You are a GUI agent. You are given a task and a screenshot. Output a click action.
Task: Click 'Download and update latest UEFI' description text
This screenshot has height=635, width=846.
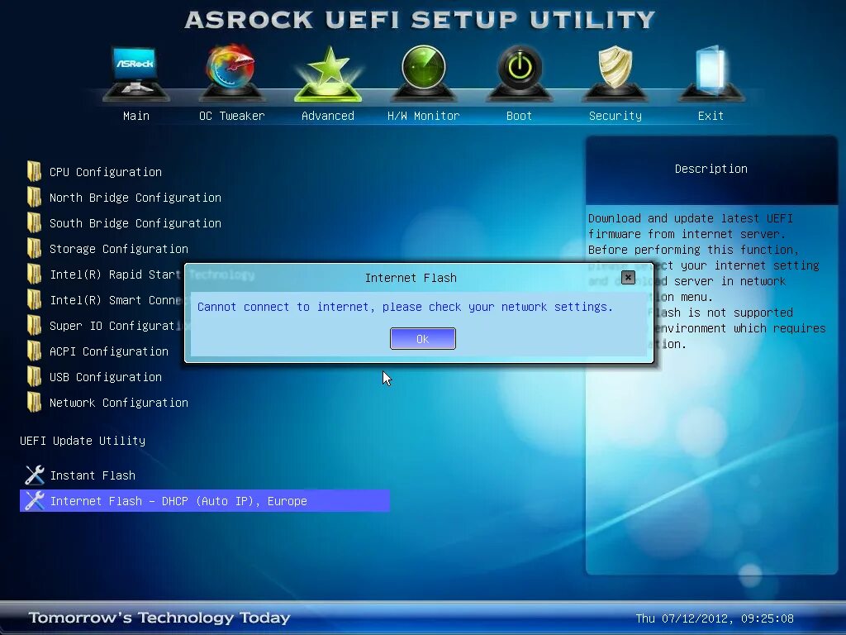coord(690,218)
